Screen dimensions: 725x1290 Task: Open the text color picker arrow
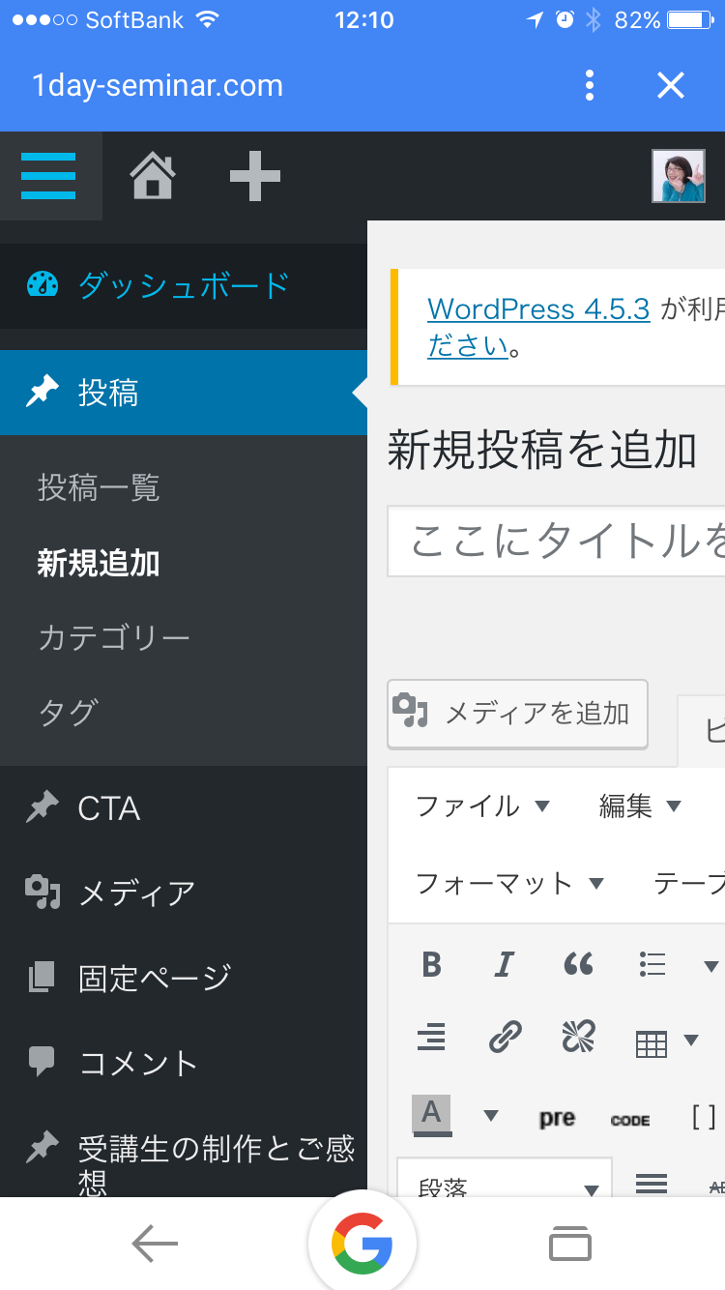click(490, 1116)
